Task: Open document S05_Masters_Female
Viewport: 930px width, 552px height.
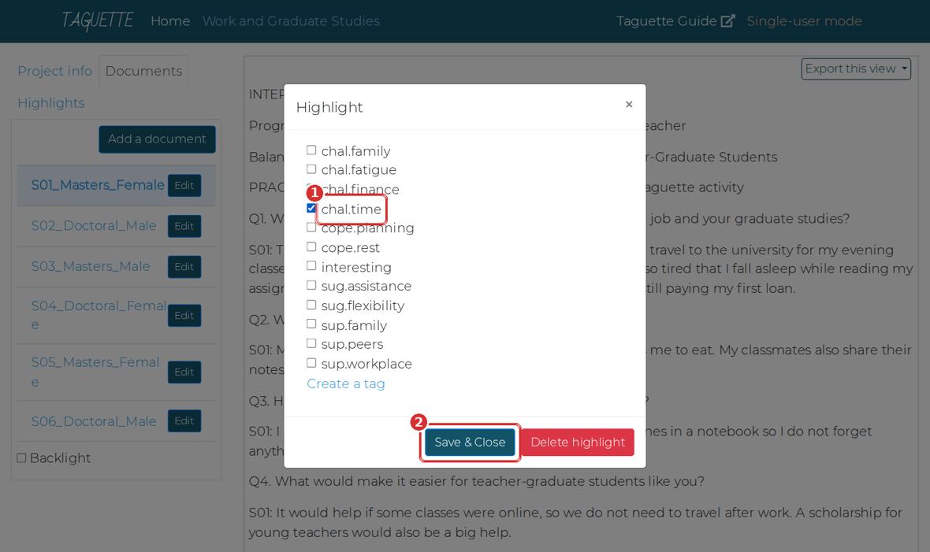Action: click(95, 372)
